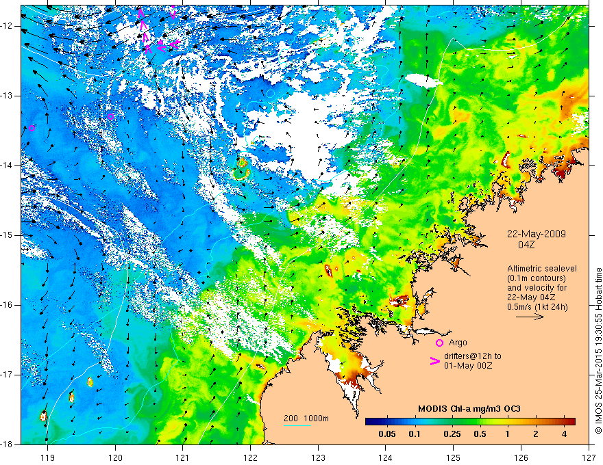Click the longitude label 127 on the axis

click(589, 457)
